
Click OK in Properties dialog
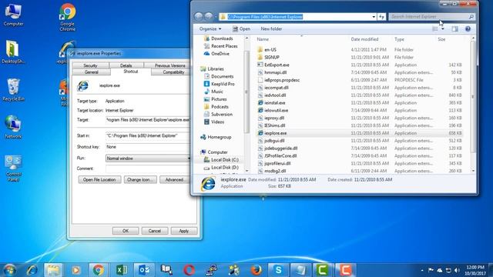click(x=126, y=231)
